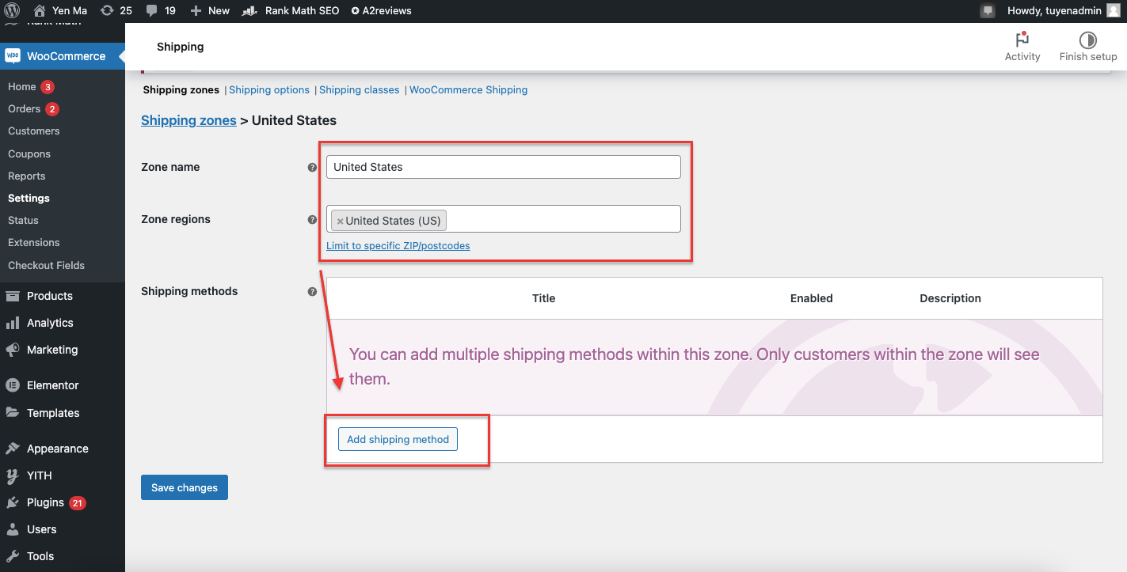Open the Finish setup icon
The width and height of the screenshot is (1127, 572).
coord(1088,40)
